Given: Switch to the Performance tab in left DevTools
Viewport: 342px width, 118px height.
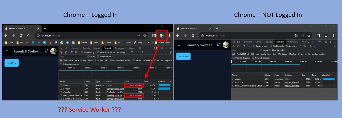Looking at the screenshot, I should (x=120, y=48).
